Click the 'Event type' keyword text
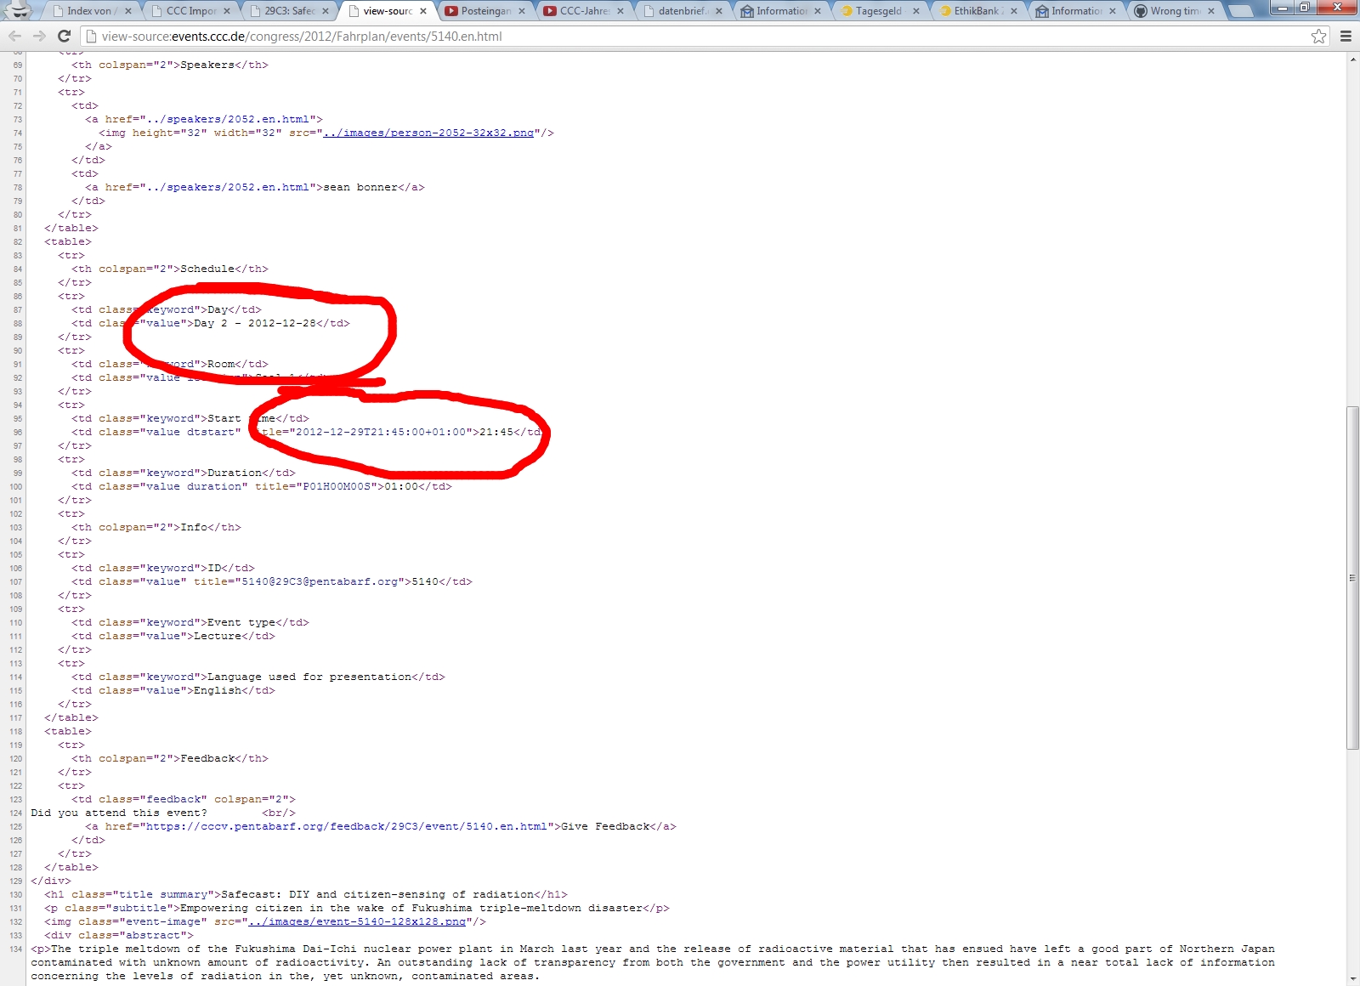The height and width of the screenshot is (986, 1360). click(241, 622)
